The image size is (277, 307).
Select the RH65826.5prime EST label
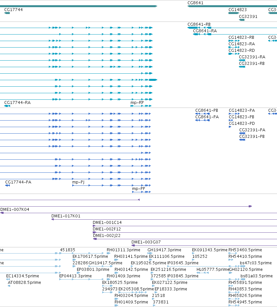[245, 296]
